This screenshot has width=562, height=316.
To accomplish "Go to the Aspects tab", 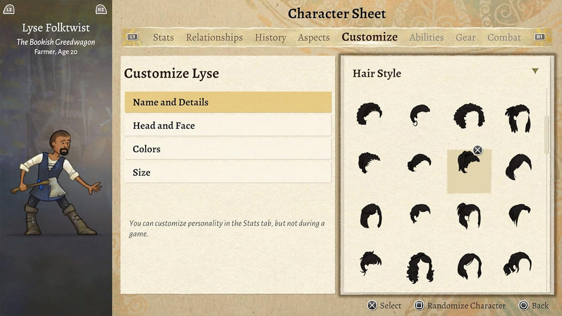I will coord(314,37).
